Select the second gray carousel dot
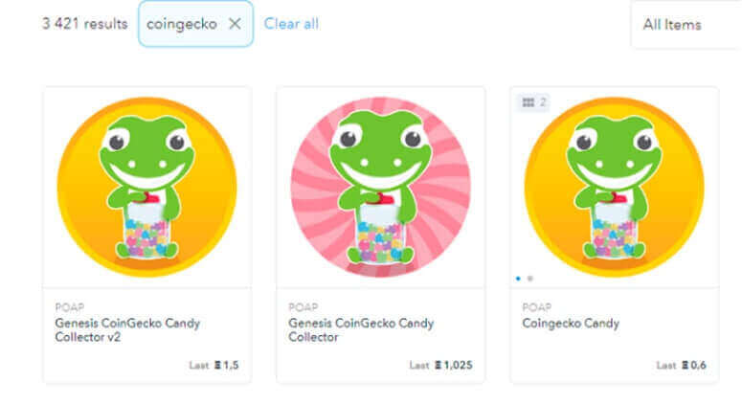742x404 pixels. point(529,279)
